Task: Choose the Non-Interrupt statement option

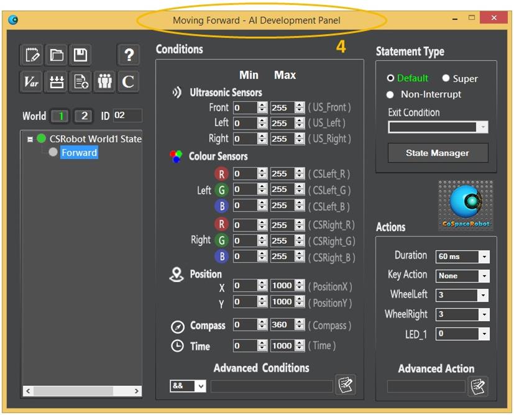Action: coord(390,94)
